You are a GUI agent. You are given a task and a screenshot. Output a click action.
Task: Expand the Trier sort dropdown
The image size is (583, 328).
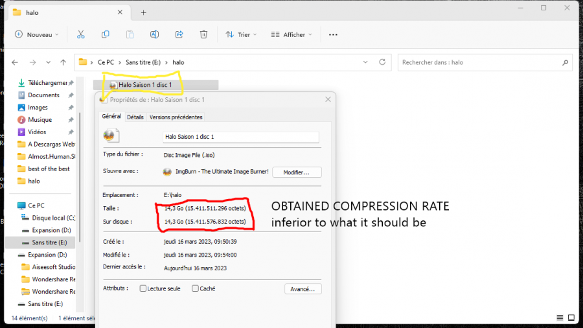tap(241, 34)
